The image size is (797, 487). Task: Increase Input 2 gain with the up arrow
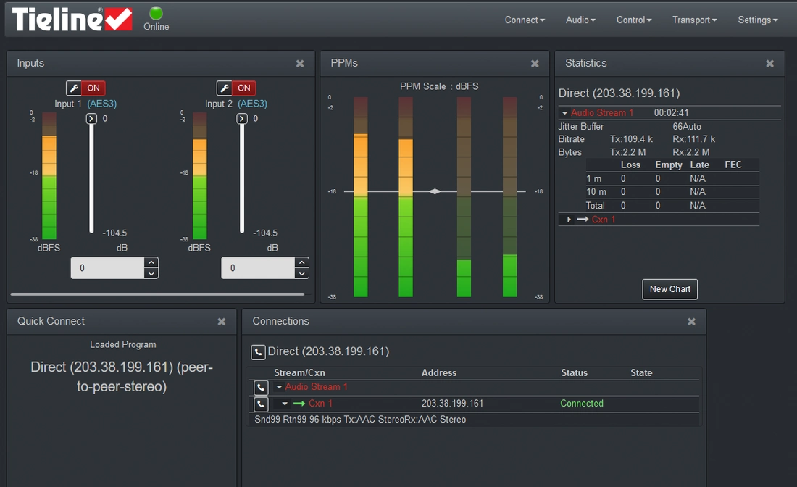pyautogui.click(x=301, y=262)
